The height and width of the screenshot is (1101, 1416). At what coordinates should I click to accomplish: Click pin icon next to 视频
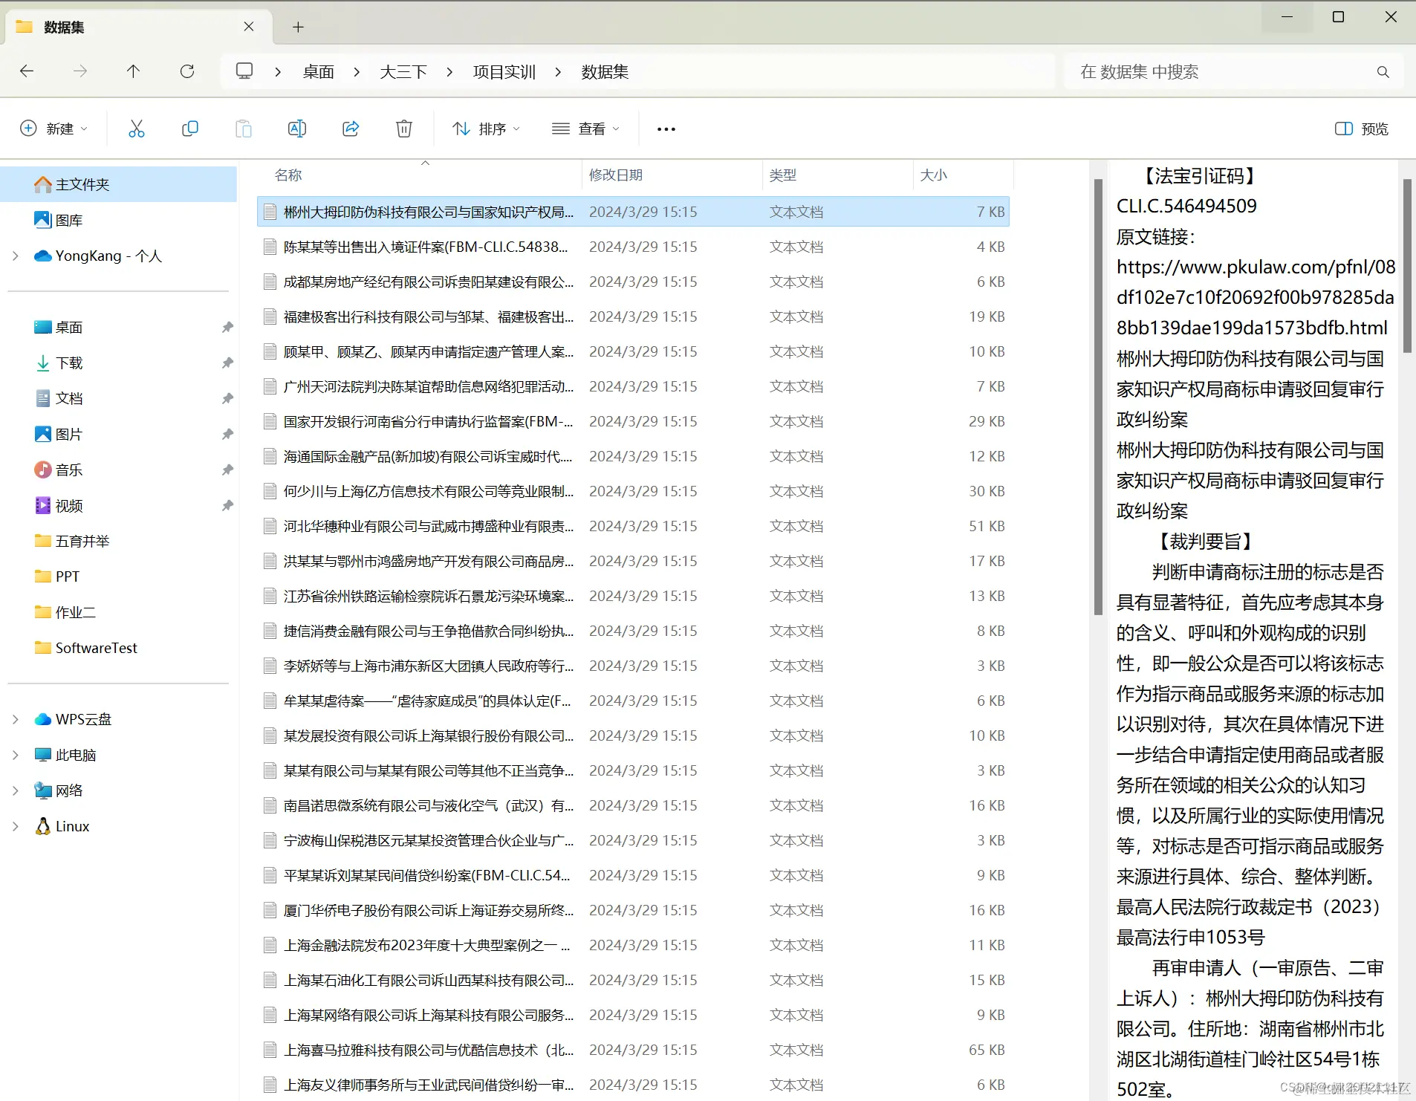pos(227,505)
